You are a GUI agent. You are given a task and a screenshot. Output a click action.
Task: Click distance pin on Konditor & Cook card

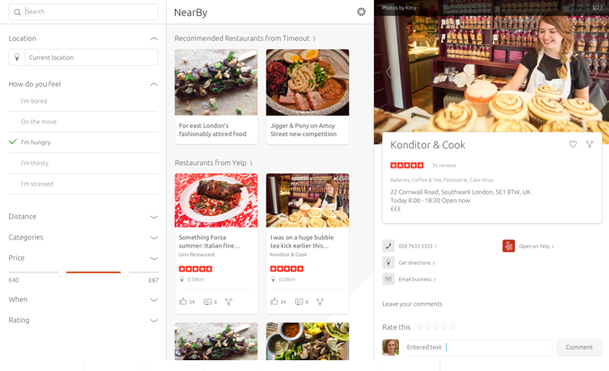(x=273, y=280)
